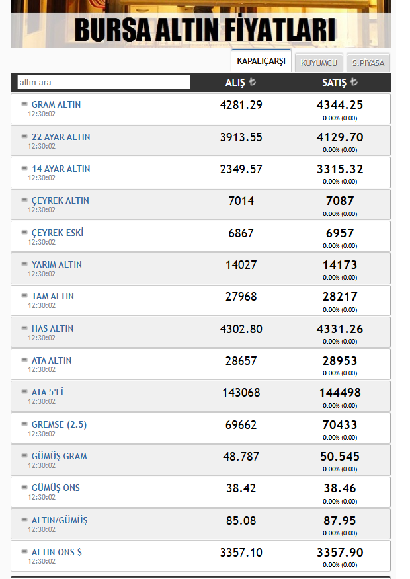410x579 pixels.
Task: Click the small icon beside 22 AYAR ALTIN
Action: coord(24,136)
